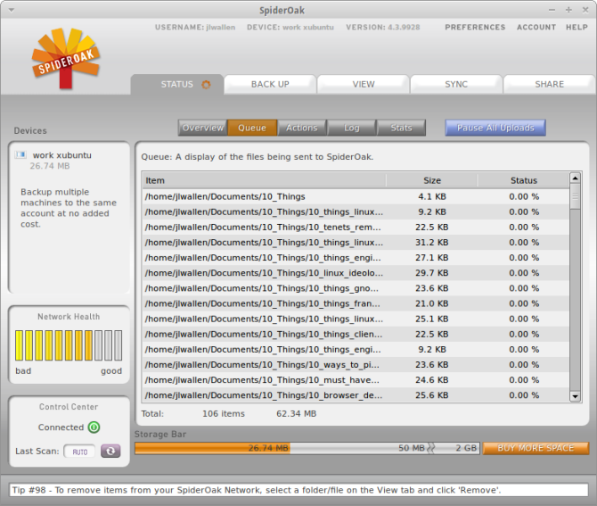Click Buy More Space button
Screen dimensions: 597x506
[x=536, y=448]
